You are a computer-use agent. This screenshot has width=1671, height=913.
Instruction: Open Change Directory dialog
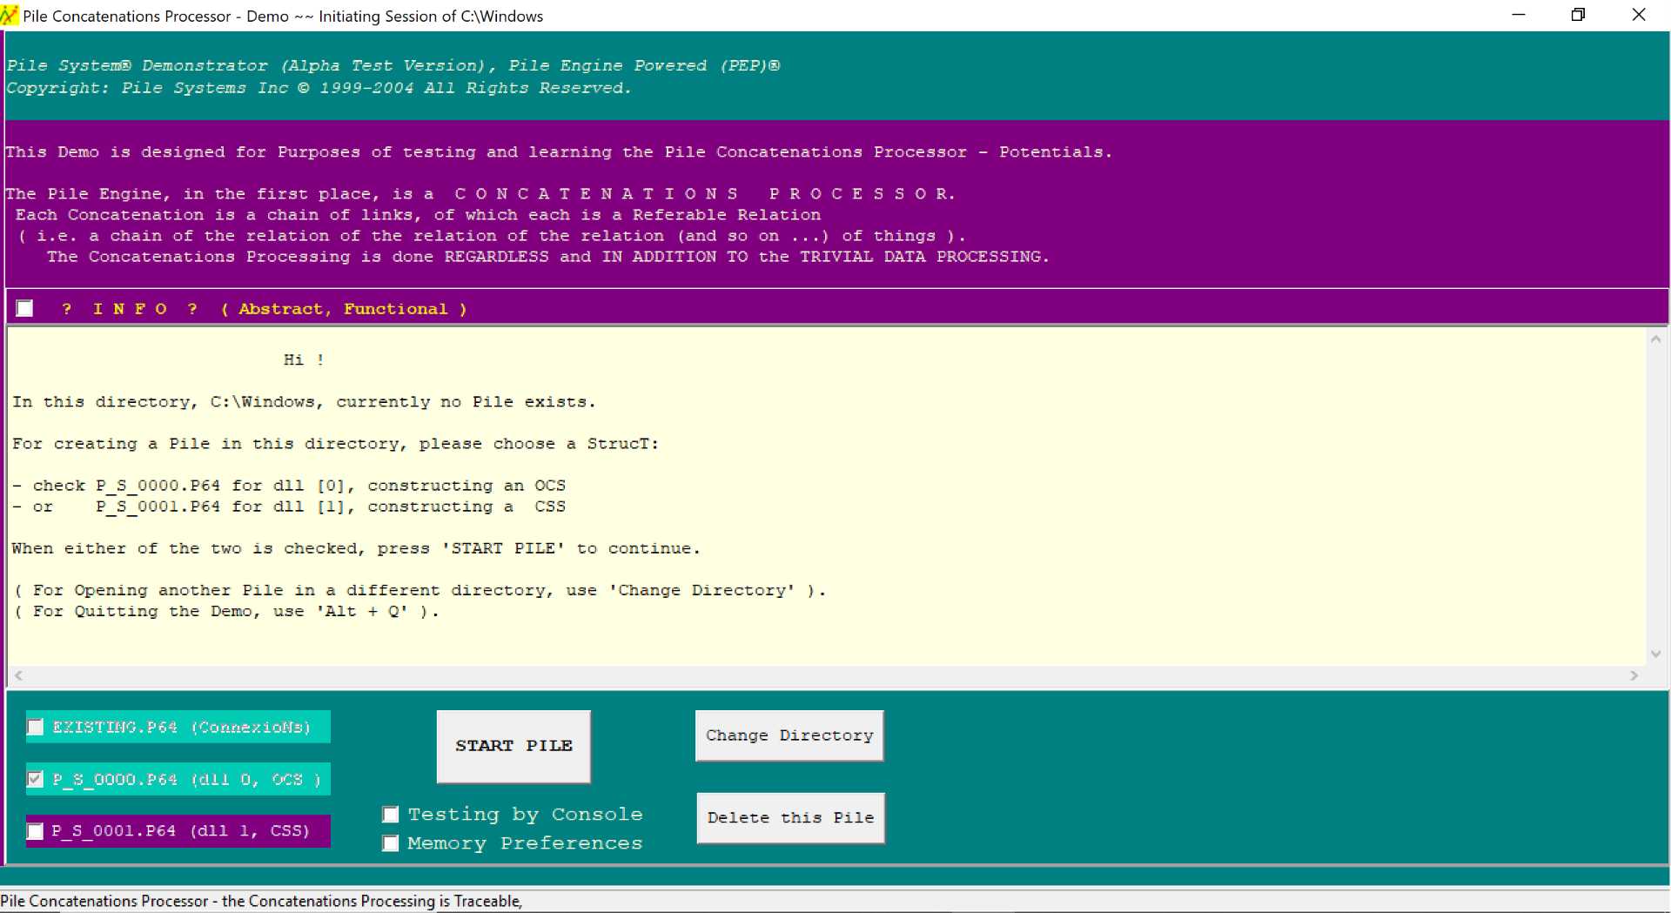(x=789, y=735)
